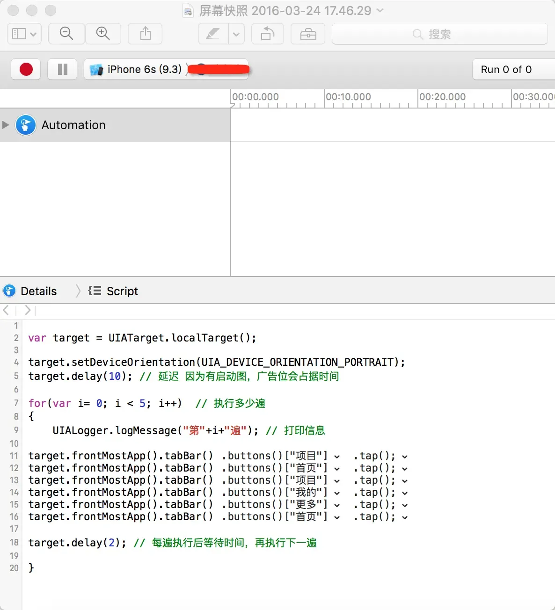
Task: Focus the 搜索 search field
Action: 439,34
